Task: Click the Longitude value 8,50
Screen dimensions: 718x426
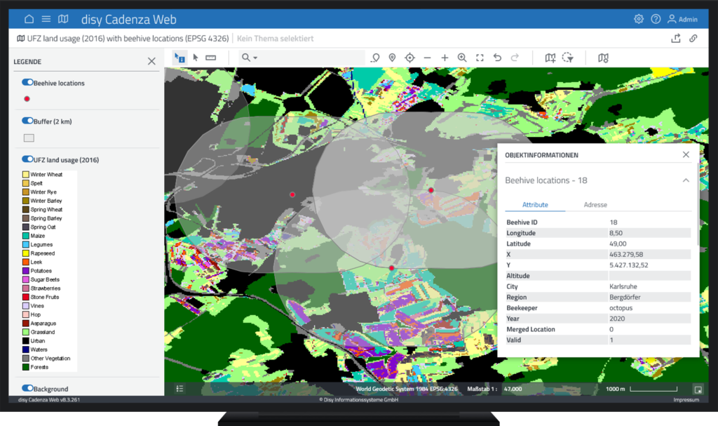Action: pos(616,233)
